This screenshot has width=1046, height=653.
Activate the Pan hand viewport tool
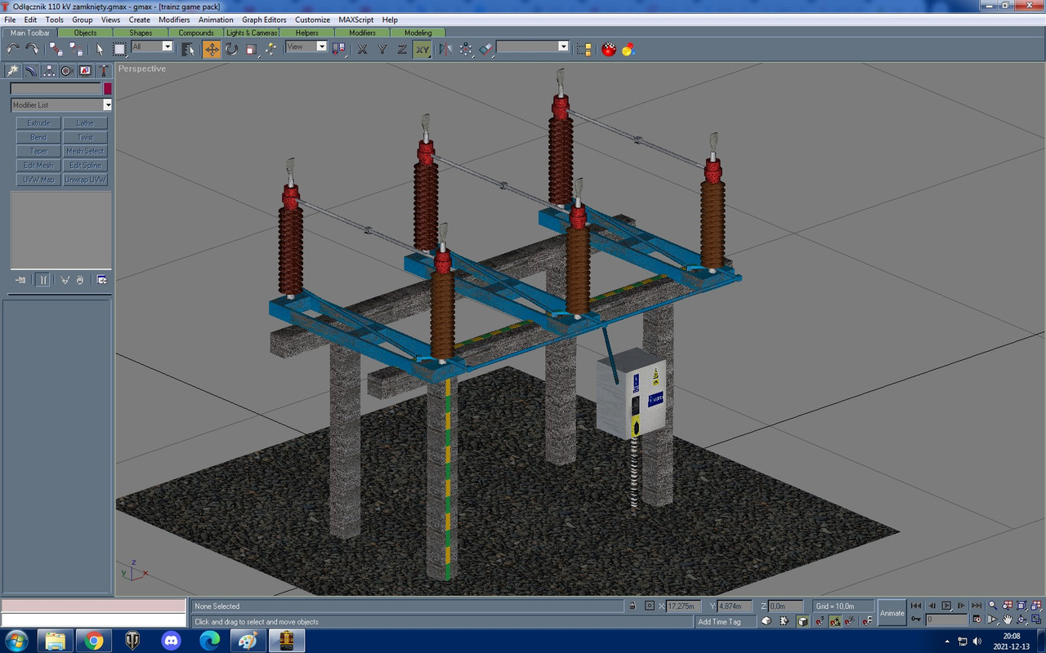[x=1008, y=620]
